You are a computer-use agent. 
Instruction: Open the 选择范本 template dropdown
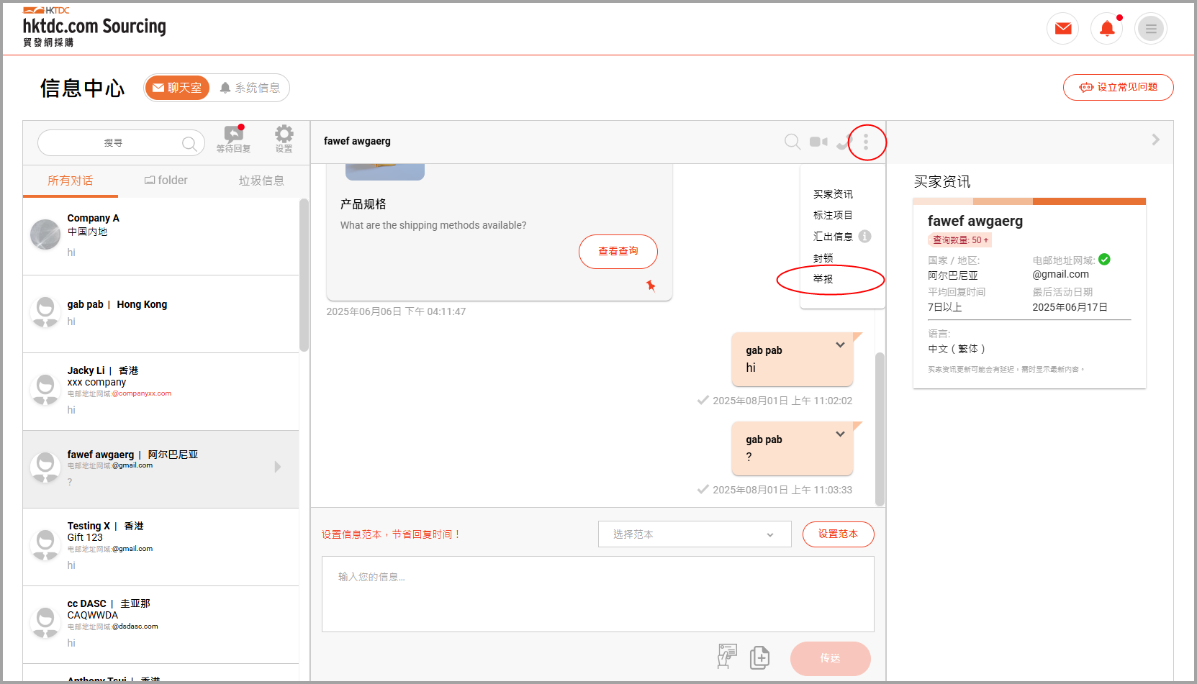click(695, 534)
